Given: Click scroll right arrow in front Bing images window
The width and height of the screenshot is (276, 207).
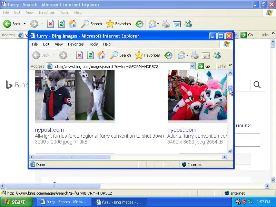Looking at the screenshot, I should pos(225,157).
